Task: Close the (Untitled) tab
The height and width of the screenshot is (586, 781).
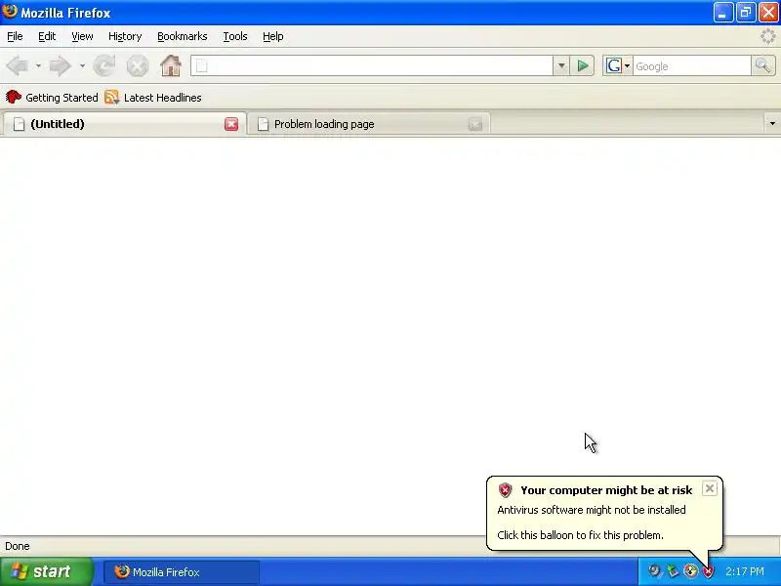Action: point(231,124)
